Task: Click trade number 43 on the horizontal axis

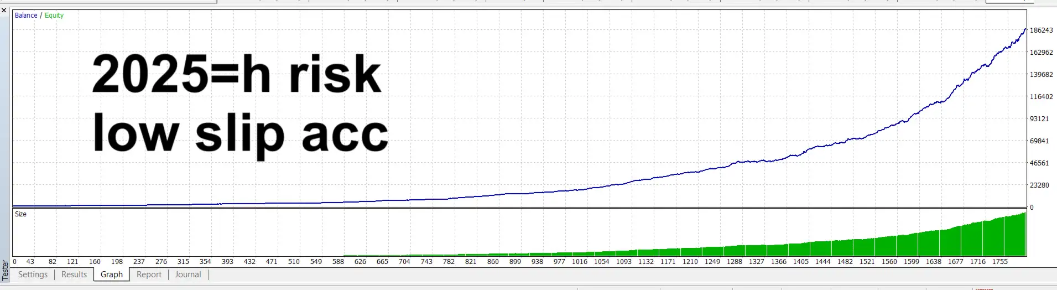Action: point(30,262)
